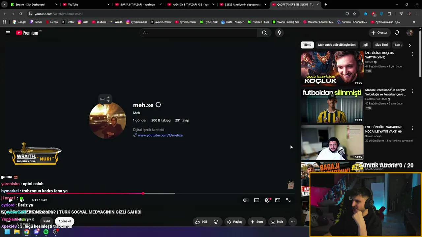The width and height of the screenshot is (422, 237).
Task: Dislike the video
Action: [x=216, y=222]
